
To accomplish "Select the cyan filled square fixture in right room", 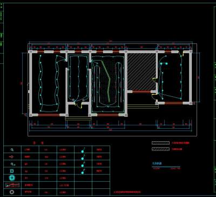I will tap(166, 63).
